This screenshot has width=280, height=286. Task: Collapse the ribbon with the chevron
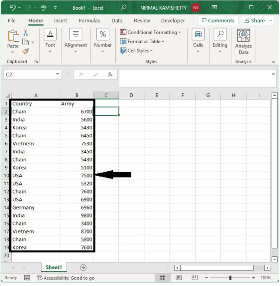click(x=273, y=62)
